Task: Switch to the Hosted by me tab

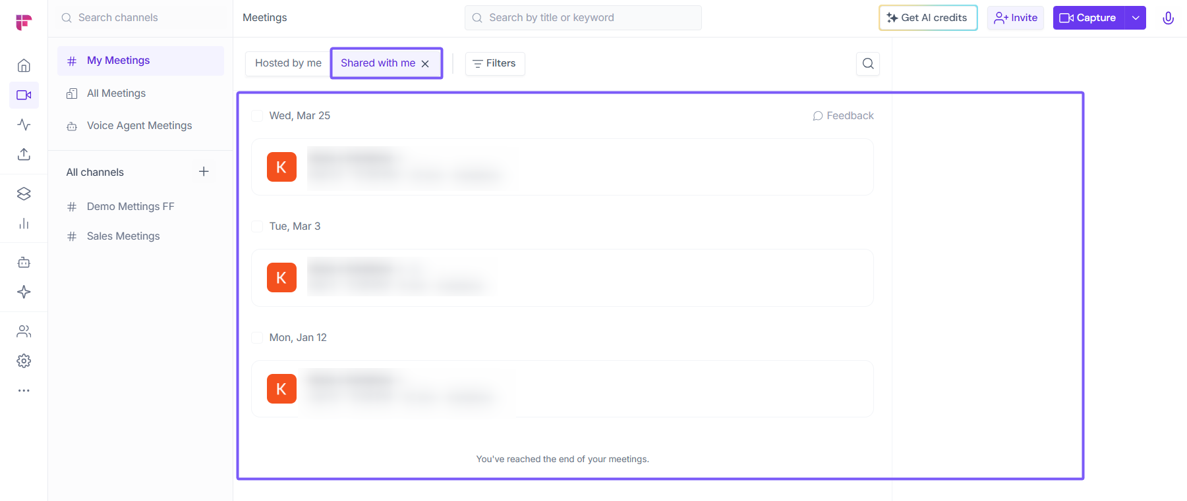Action: [288, 63]
